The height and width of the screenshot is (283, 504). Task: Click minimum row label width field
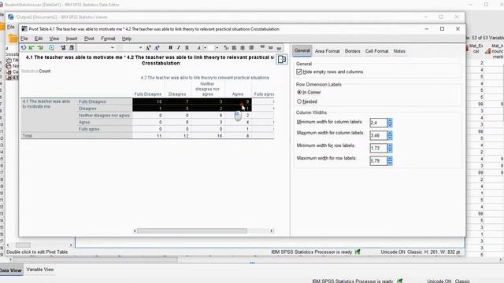tap(379, 148)
